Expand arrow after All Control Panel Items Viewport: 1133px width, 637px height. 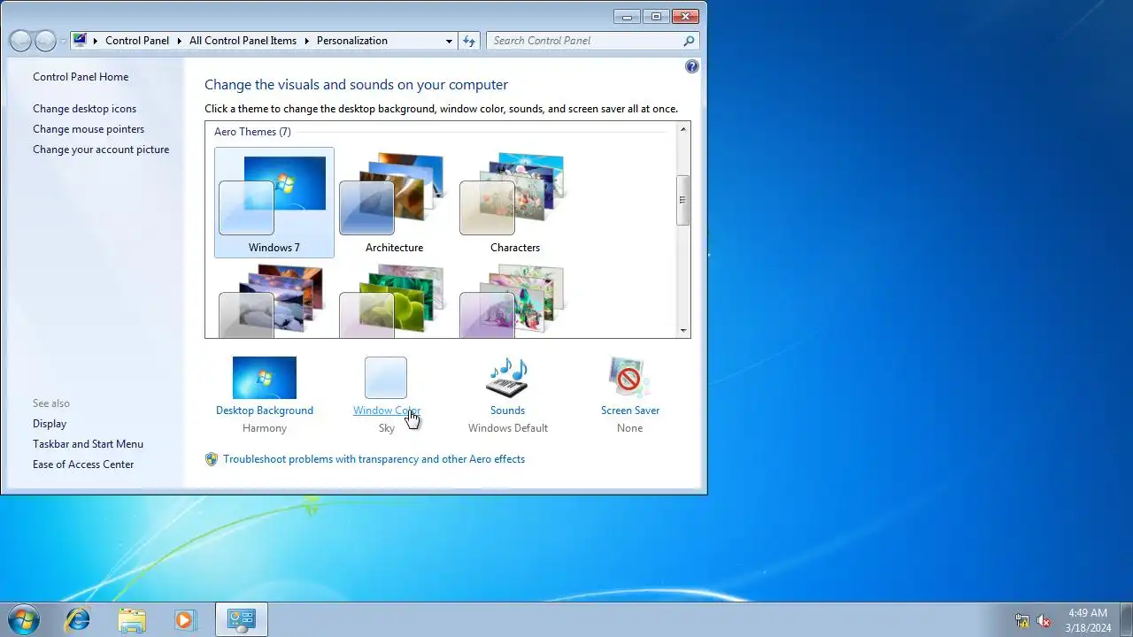click(307, 41)
